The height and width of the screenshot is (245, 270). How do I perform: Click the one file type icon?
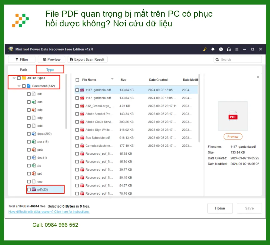34,181
